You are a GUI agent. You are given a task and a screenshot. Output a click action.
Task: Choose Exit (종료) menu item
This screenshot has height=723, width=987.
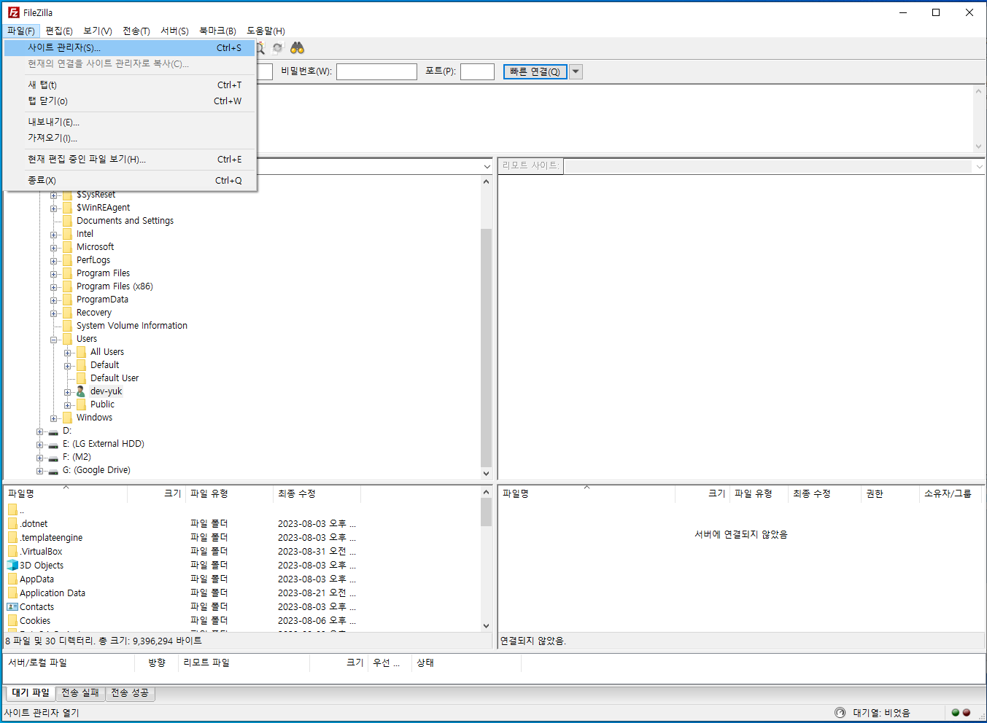click(x=130, y=181)
